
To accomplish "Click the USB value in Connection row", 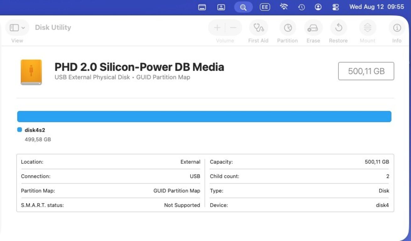I will click(195, 176).
